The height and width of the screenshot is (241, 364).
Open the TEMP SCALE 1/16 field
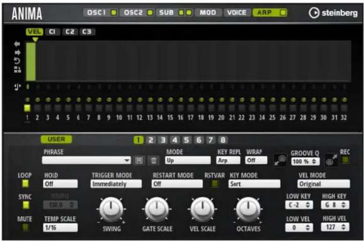pyautogui.click(x=60, y=227)
